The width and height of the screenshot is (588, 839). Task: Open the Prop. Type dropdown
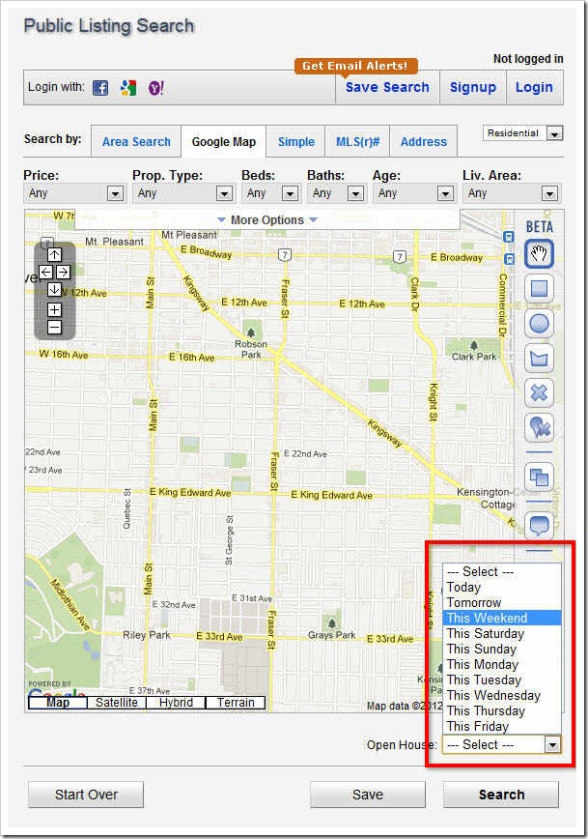coord(183,193)
